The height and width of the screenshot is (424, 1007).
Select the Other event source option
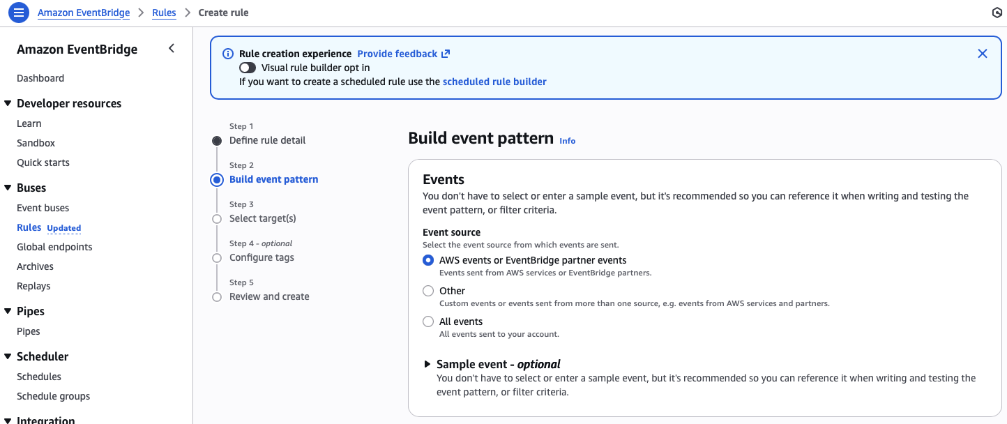(428, 291)
